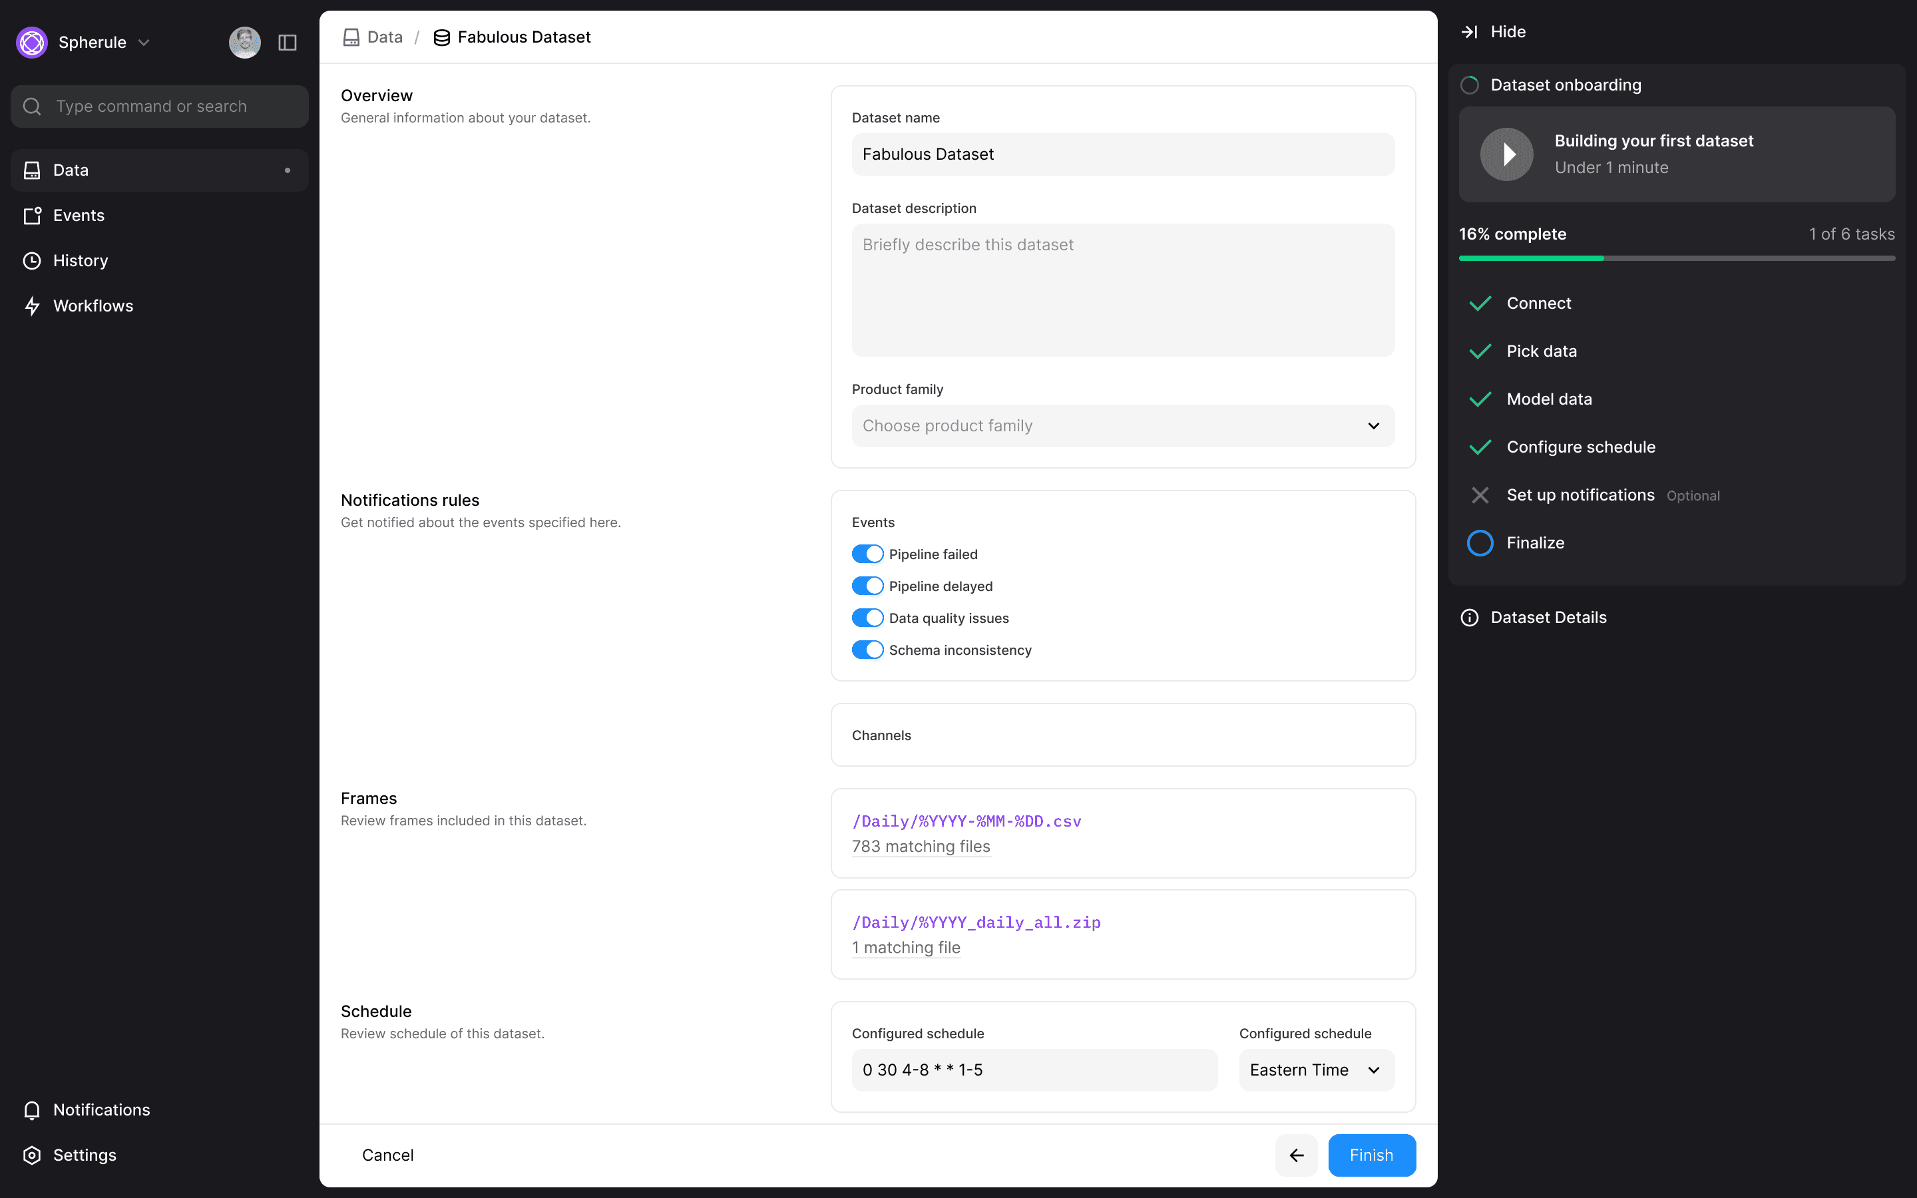This screenshot has width=1917, height=1198.
Task: Turn off Pipeline delayed notifications
Action: point(867,586)
